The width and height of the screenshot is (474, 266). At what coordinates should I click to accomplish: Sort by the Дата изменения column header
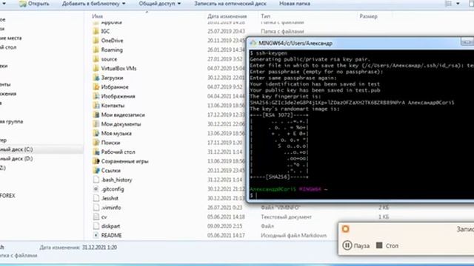[227, 16]
